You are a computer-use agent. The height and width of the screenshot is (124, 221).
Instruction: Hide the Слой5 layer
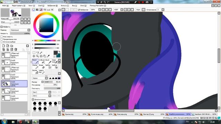(3, 61)
